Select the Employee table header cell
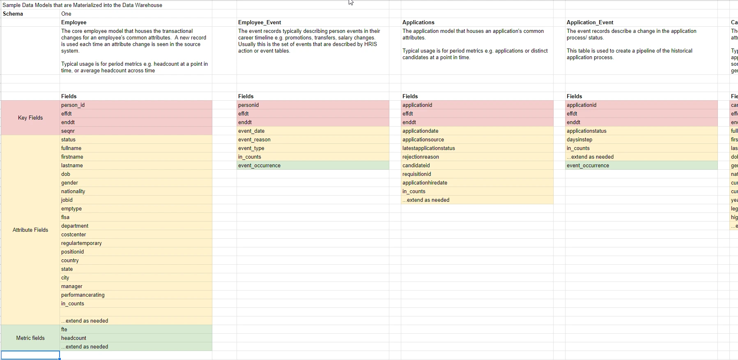Screen dimensions: 738x360 pyautogui.click(x=136, y=22)
